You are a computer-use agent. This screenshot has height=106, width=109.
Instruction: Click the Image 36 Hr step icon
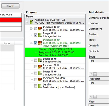coord(40,60)
